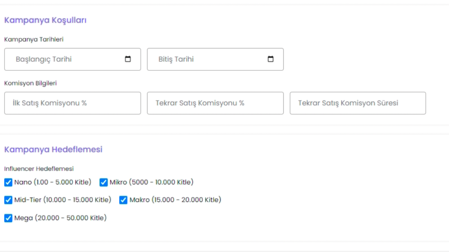Click the Kampanya Koşulları section heading

pos(45,20)
